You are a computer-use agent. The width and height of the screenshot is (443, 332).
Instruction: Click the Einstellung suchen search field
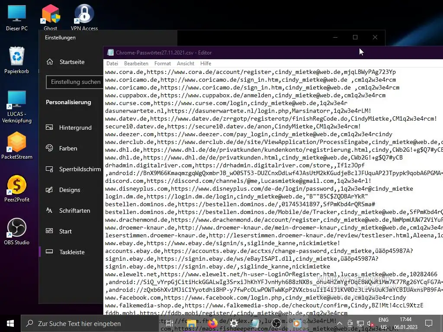click(75, 82)
